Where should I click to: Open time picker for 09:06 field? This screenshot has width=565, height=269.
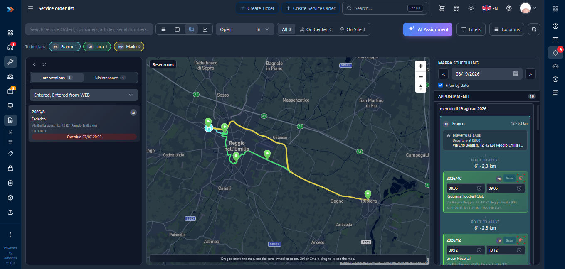pyautogui.click(x=519, y=188)
